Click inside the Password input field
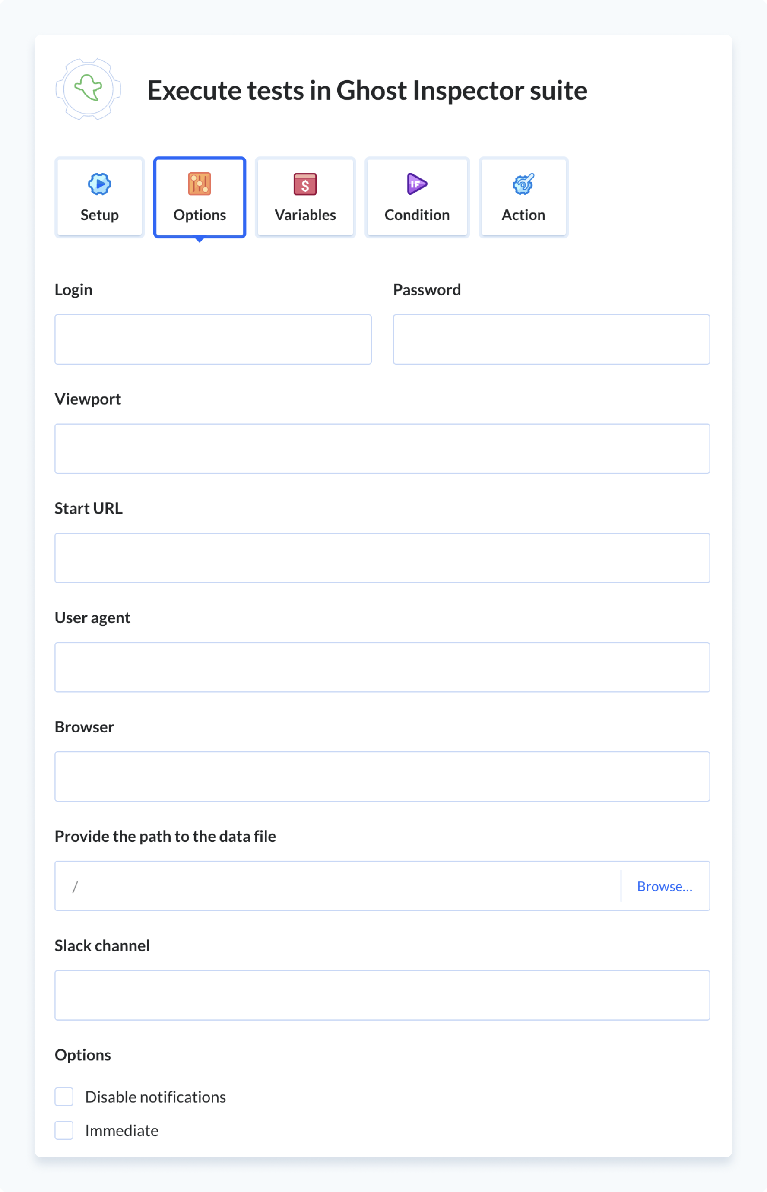Image resolution: width=767 pixels, height=1192 pixels. click(x=551, y=339)
